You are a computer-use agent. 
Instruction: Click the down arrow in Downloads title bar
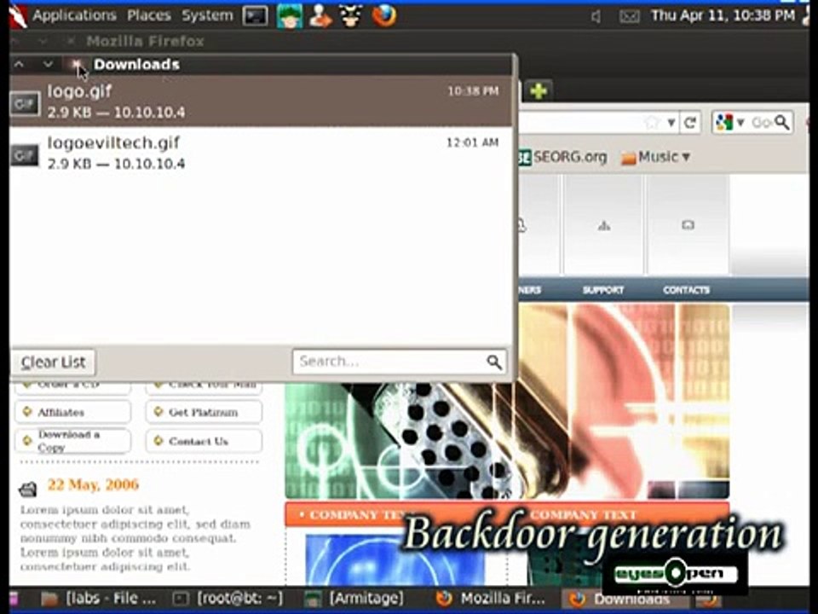tap(48, 64)
